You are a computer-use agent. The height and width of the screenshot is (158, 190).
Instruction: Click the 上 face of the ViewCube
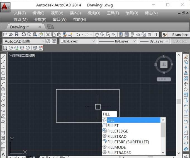(x=164, y=64)
